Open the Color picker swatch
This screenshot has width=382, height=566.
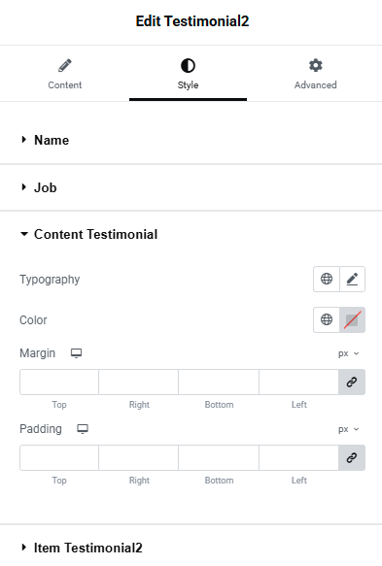coord(353,319)
